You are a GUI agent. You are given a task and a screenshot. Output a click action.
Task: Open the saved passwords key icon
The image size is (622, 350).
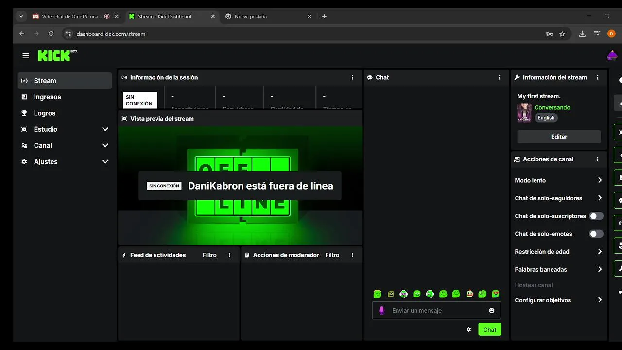[x=549, y=34]
